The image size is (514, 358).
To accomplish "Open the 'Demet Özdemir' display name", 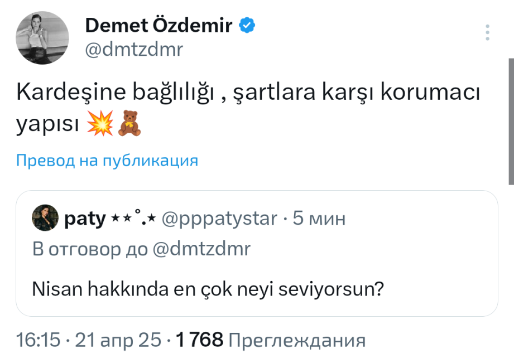I will click(158, 25).
